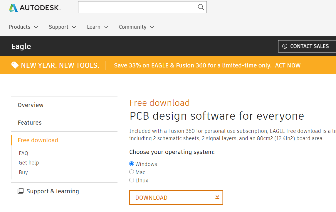Click the Eagle product title
This screenshot has height=212, width=336.
(21, 46)
